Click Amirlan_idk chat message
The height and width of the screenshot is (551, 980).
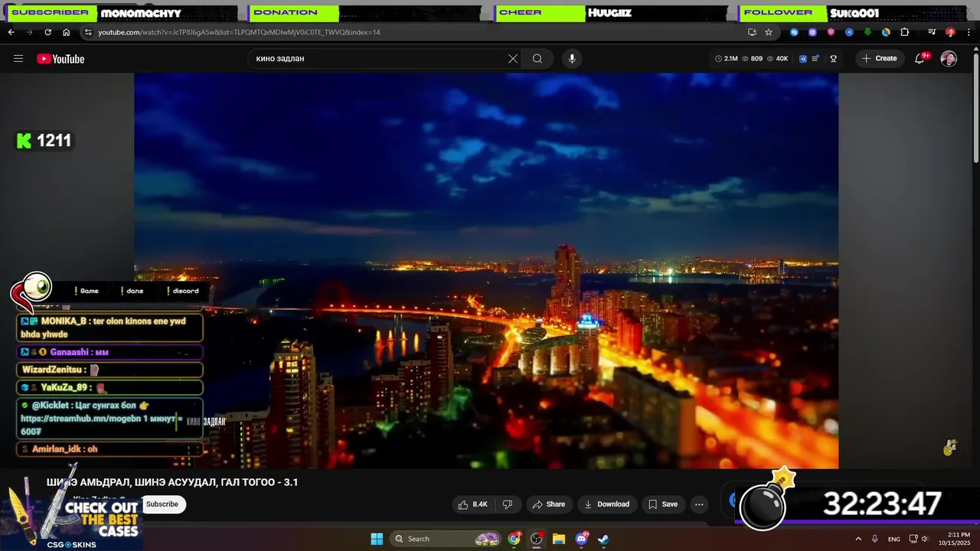tap(109, 449)
